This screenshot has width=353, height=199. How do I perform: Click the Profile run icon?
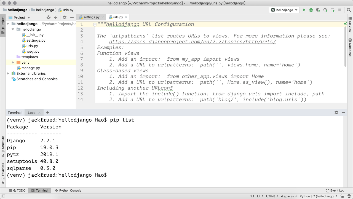coord(325,10)
